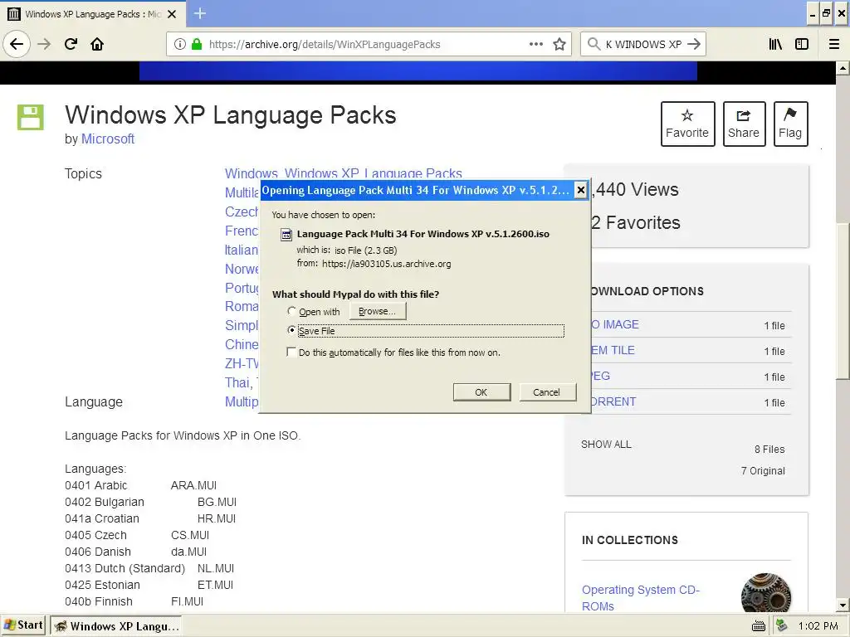Open ITEM TILE download option
This screenshot has height=637, width=850.
(x=613, y=350)
